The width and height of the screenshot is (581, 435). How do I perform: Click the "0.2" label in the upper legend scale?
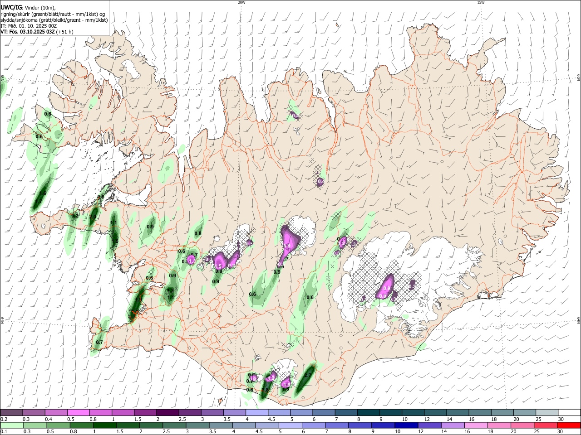tap(3, 419)
